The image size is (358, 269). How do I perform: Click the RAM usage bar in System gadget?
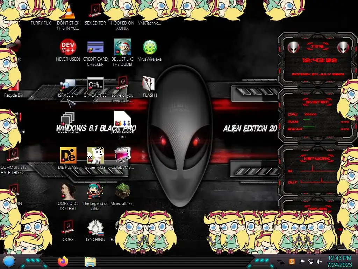(x=307, y=120)
